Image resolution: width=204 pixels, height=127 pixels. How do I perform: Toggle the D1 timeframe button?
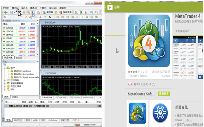point(87,17)
